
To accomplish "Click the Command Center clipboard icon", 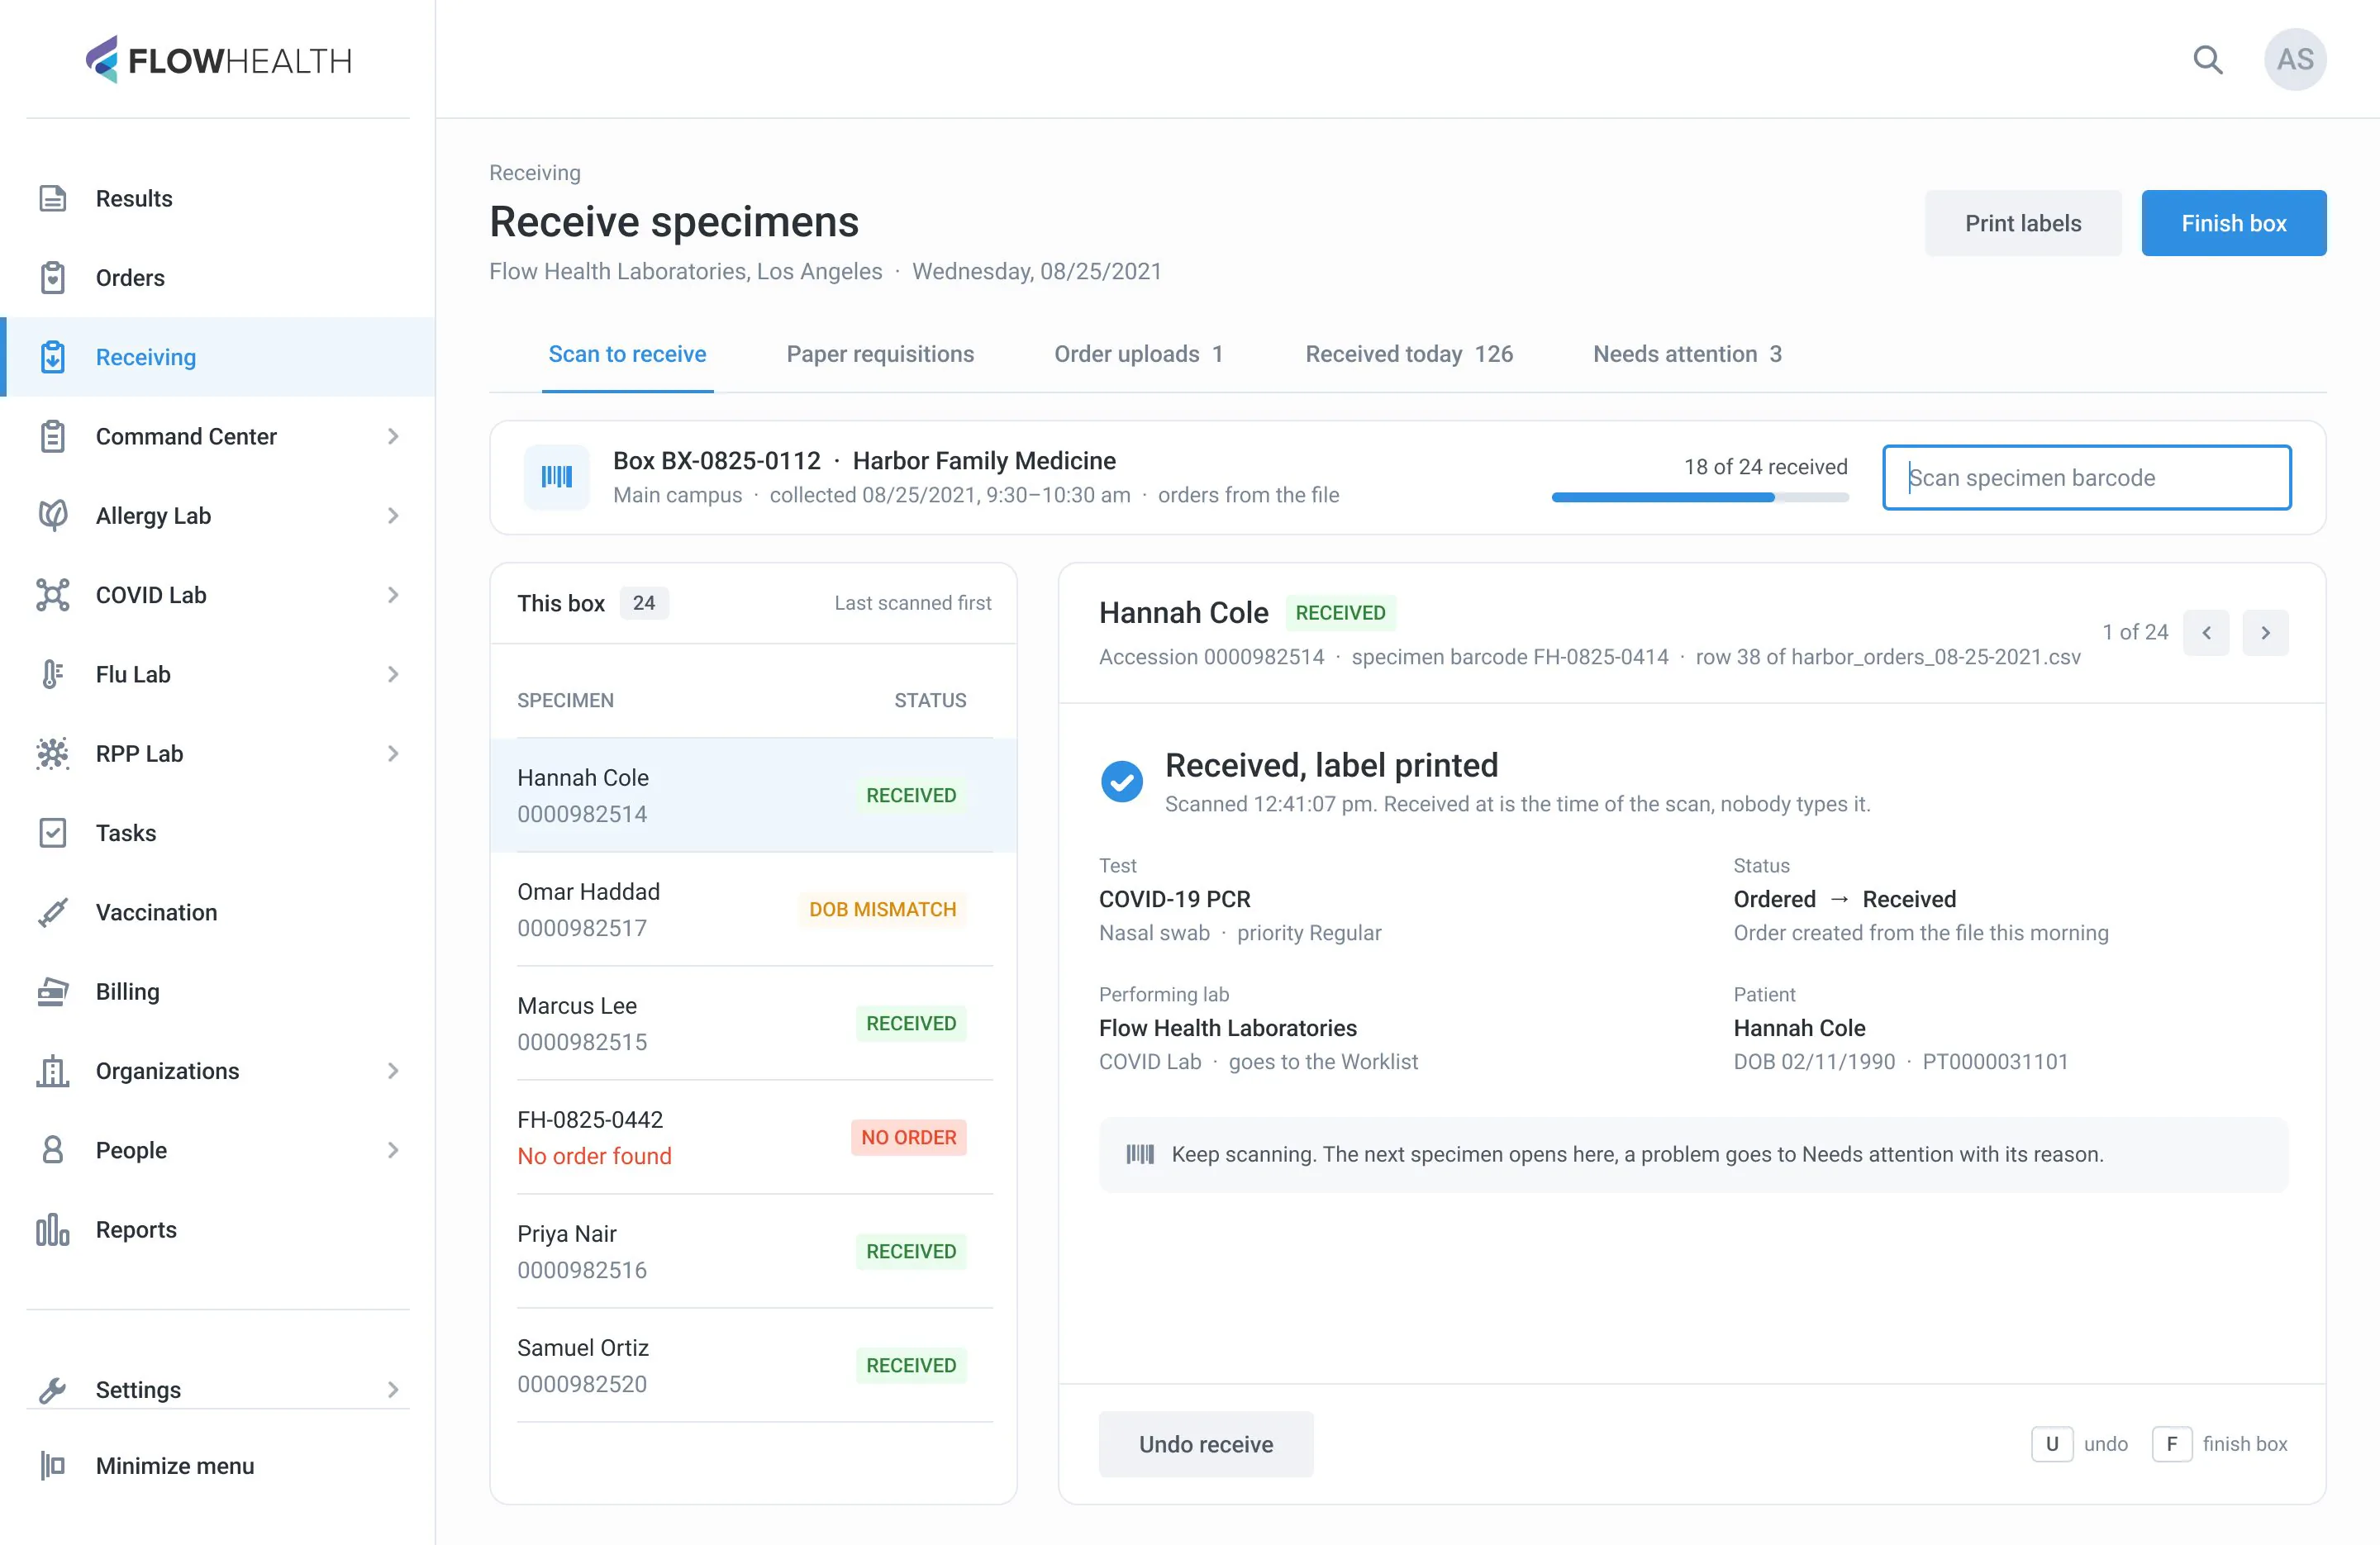I will (53, 436).
